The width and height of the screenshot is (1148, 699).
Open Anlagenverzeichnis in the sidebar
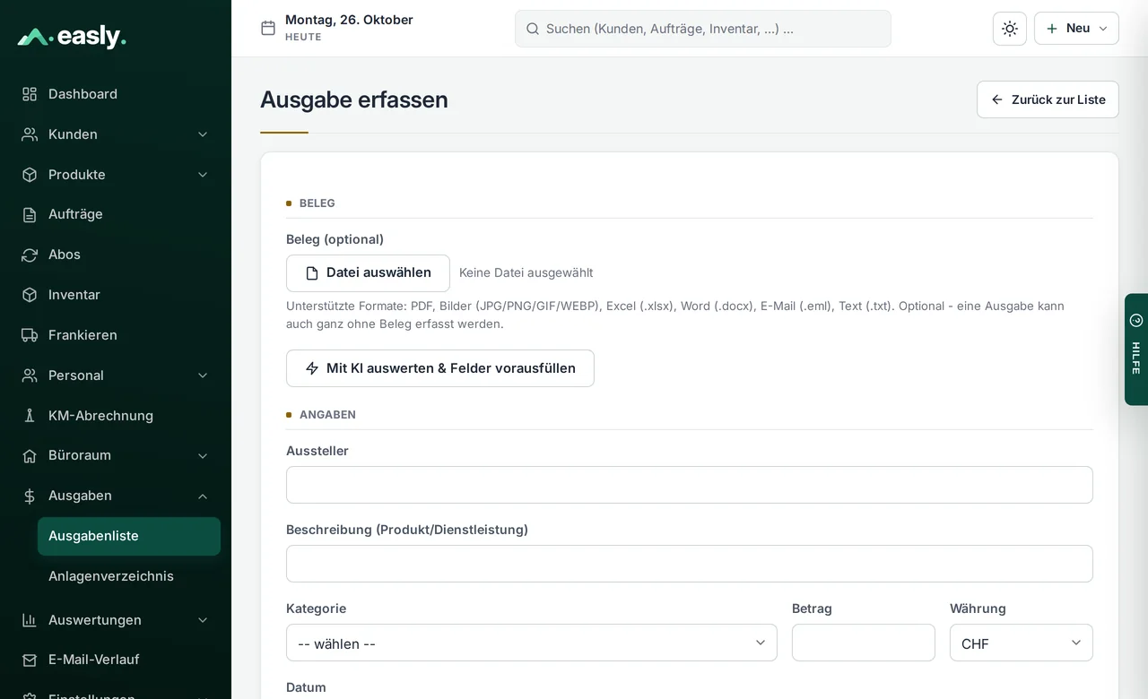pos(129,576)
